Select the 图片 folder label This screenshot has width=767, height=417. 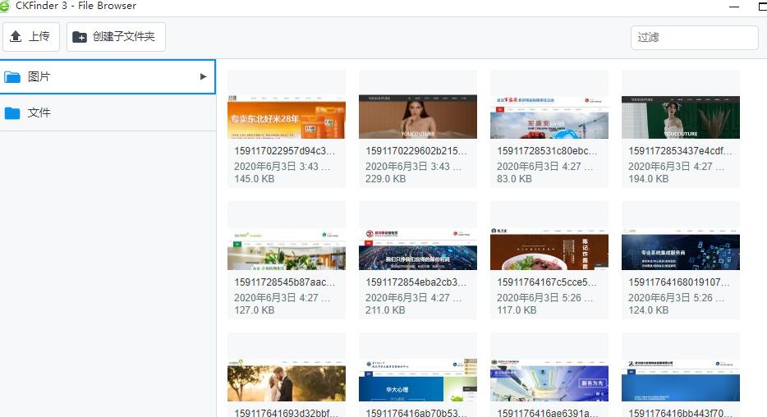click(x=39, y=77)
